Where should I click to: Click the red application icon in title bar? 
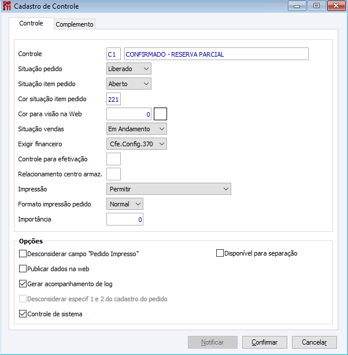click(x=7, y=6)
